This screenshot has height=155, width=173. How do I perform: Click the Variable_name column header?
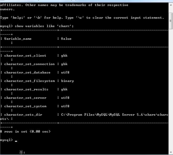tap(18, 39)
